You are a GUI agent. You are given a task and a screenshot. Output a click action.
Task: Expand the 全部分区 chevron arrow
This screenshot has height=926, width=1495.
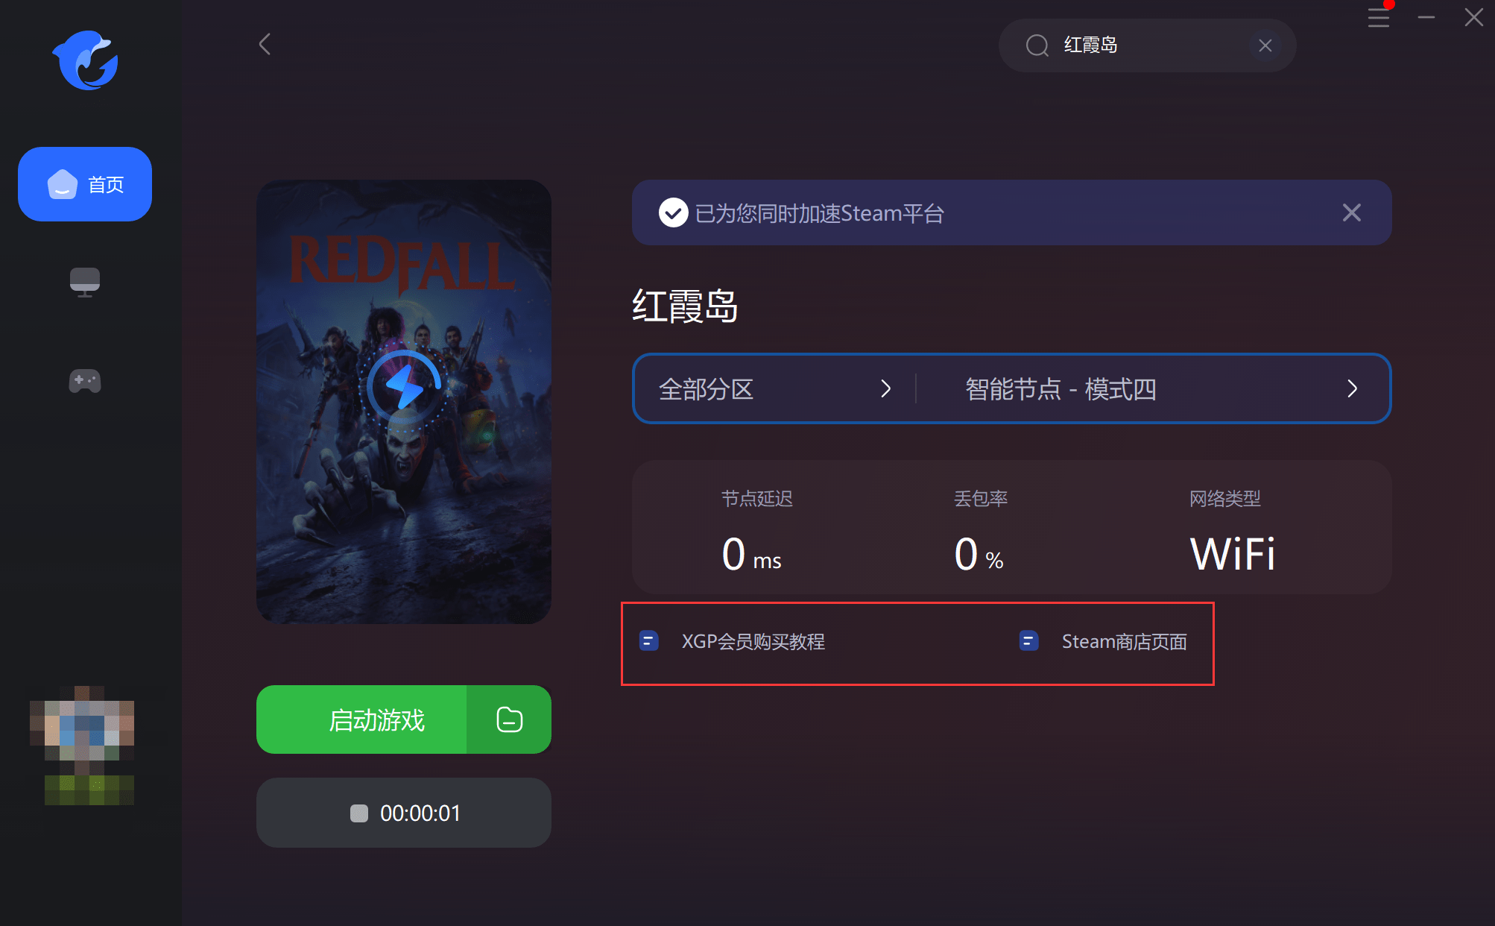tap(885, 388)
